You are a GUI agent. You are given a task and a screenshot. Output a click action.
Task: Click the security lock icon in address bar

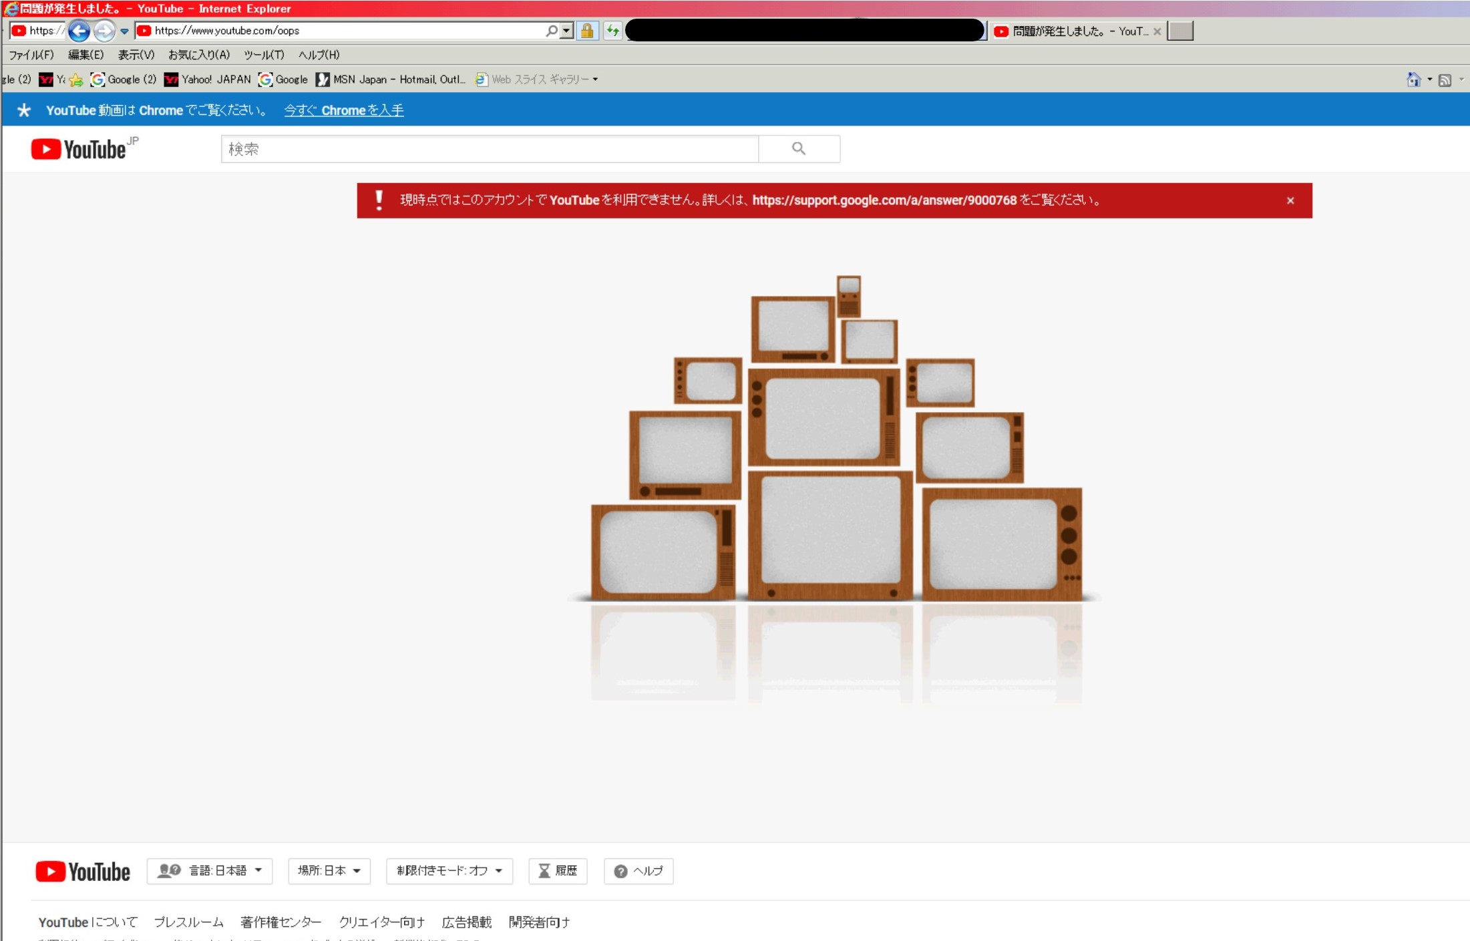(586, 31)
